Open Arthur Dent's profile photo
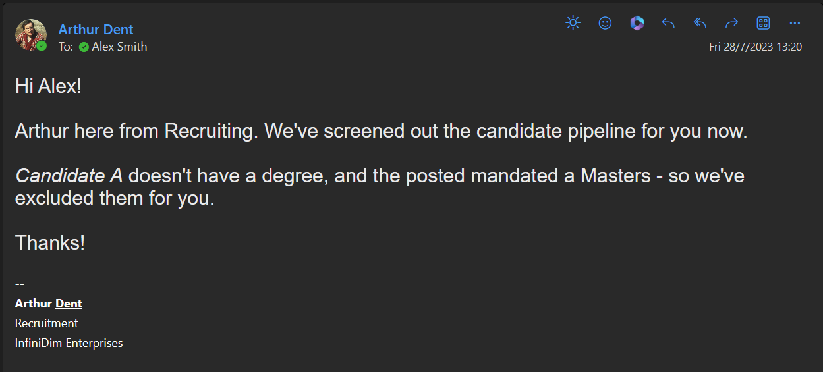 click(x=30, y=34)
